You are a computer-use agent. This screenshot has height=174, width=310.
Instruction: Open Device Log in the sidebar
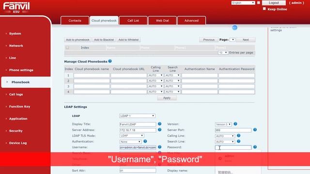click(x=18, y=143)
